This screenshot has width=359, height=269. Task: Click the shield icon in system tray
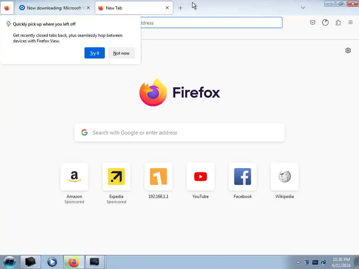(307, 262)
